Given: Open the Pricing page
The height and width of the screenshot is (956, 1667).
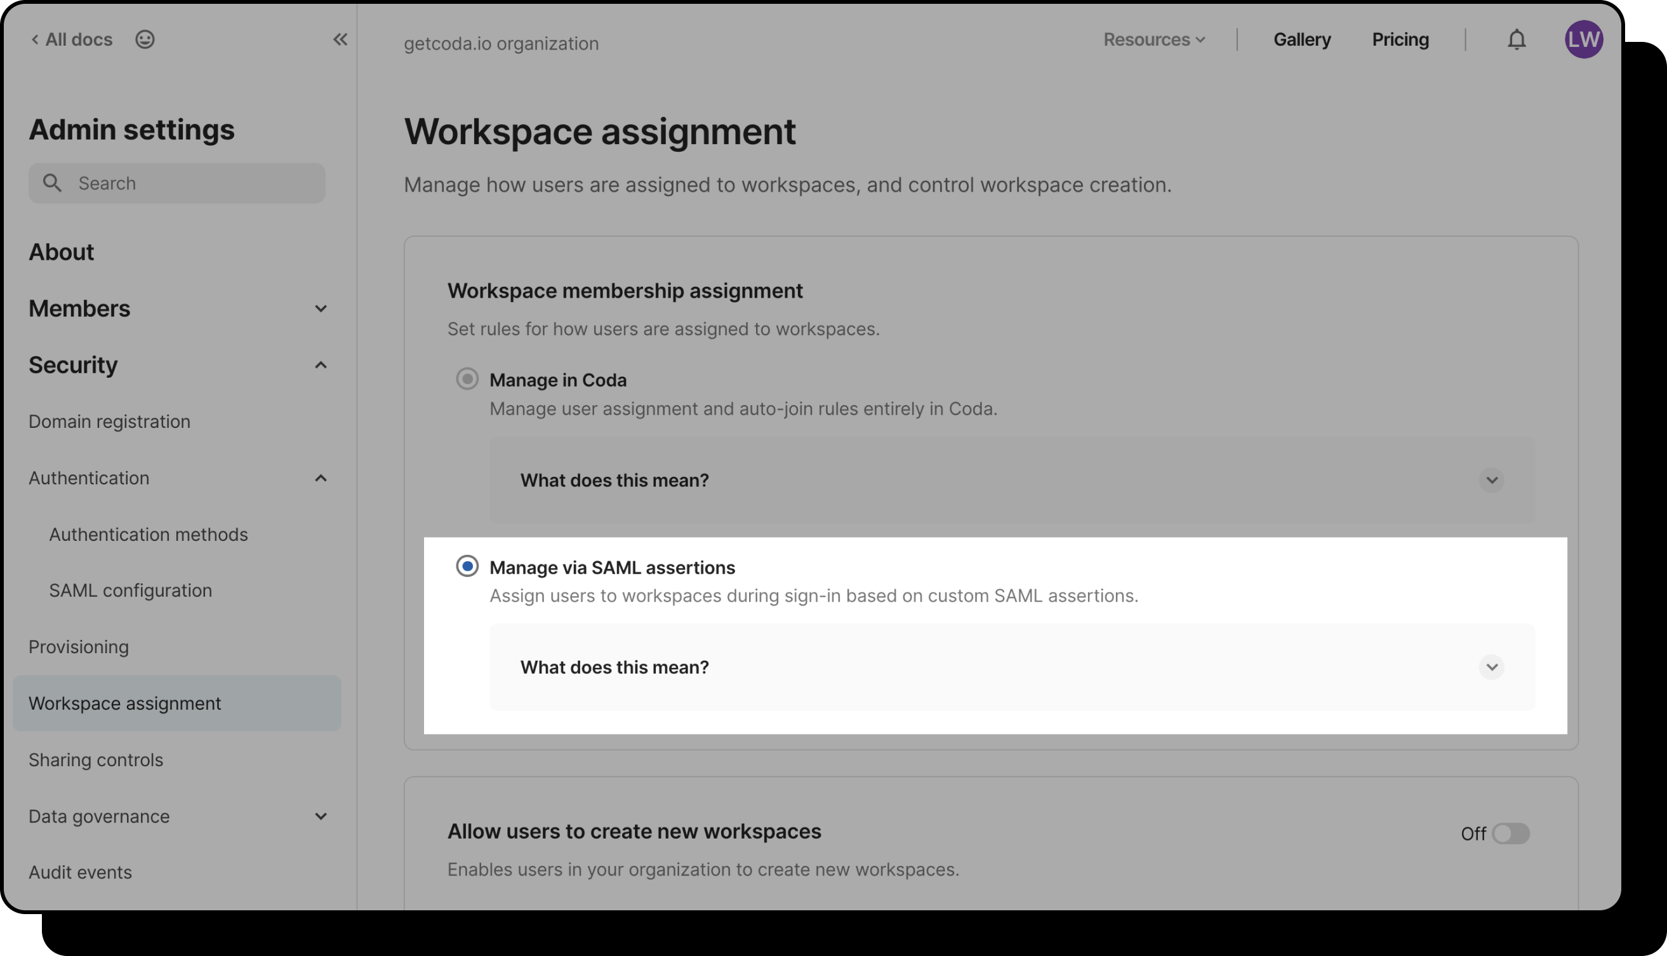Looking at the screenshot, I should (x=1400, y=39).
